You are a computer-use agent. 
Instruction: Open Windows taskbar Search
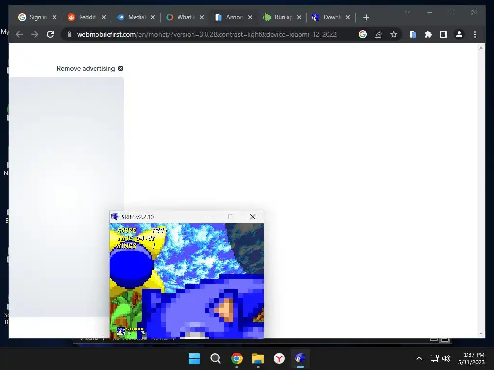coord(216,358)
